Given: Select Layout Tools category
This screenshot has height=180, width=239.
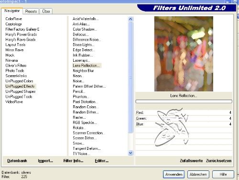Looking at the screenshot, I should (15, 45).
